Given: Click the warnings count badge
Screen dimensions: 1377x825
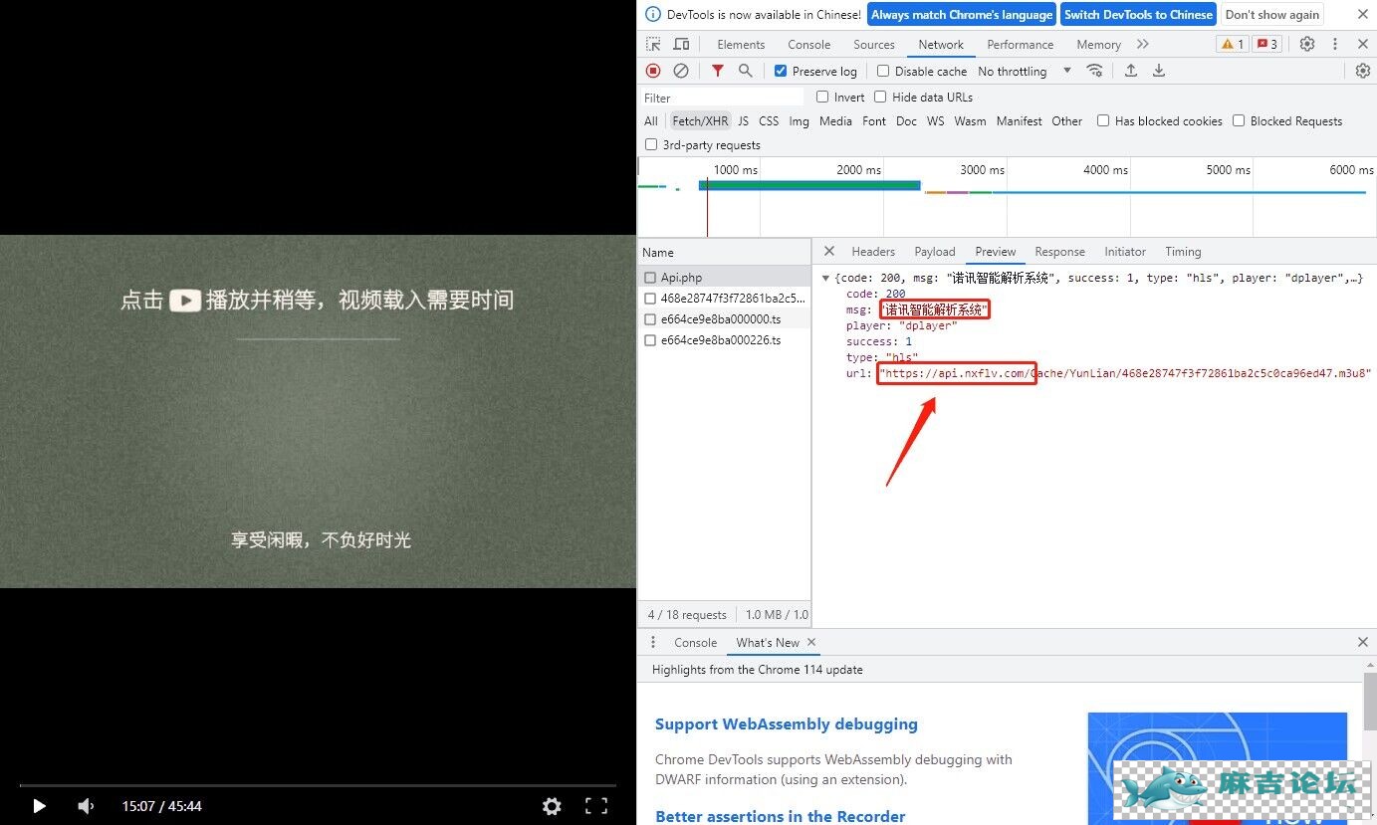Looking at the screenshot, I should [x=1233, y=44].
